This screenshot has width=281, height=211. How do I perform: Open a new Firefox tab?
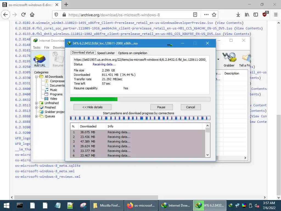click(x=66, y=4)
